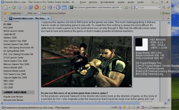Viewport: 179px width, 110px height.
Task: Click the Google search engine icon
Action: coord(135,8)
